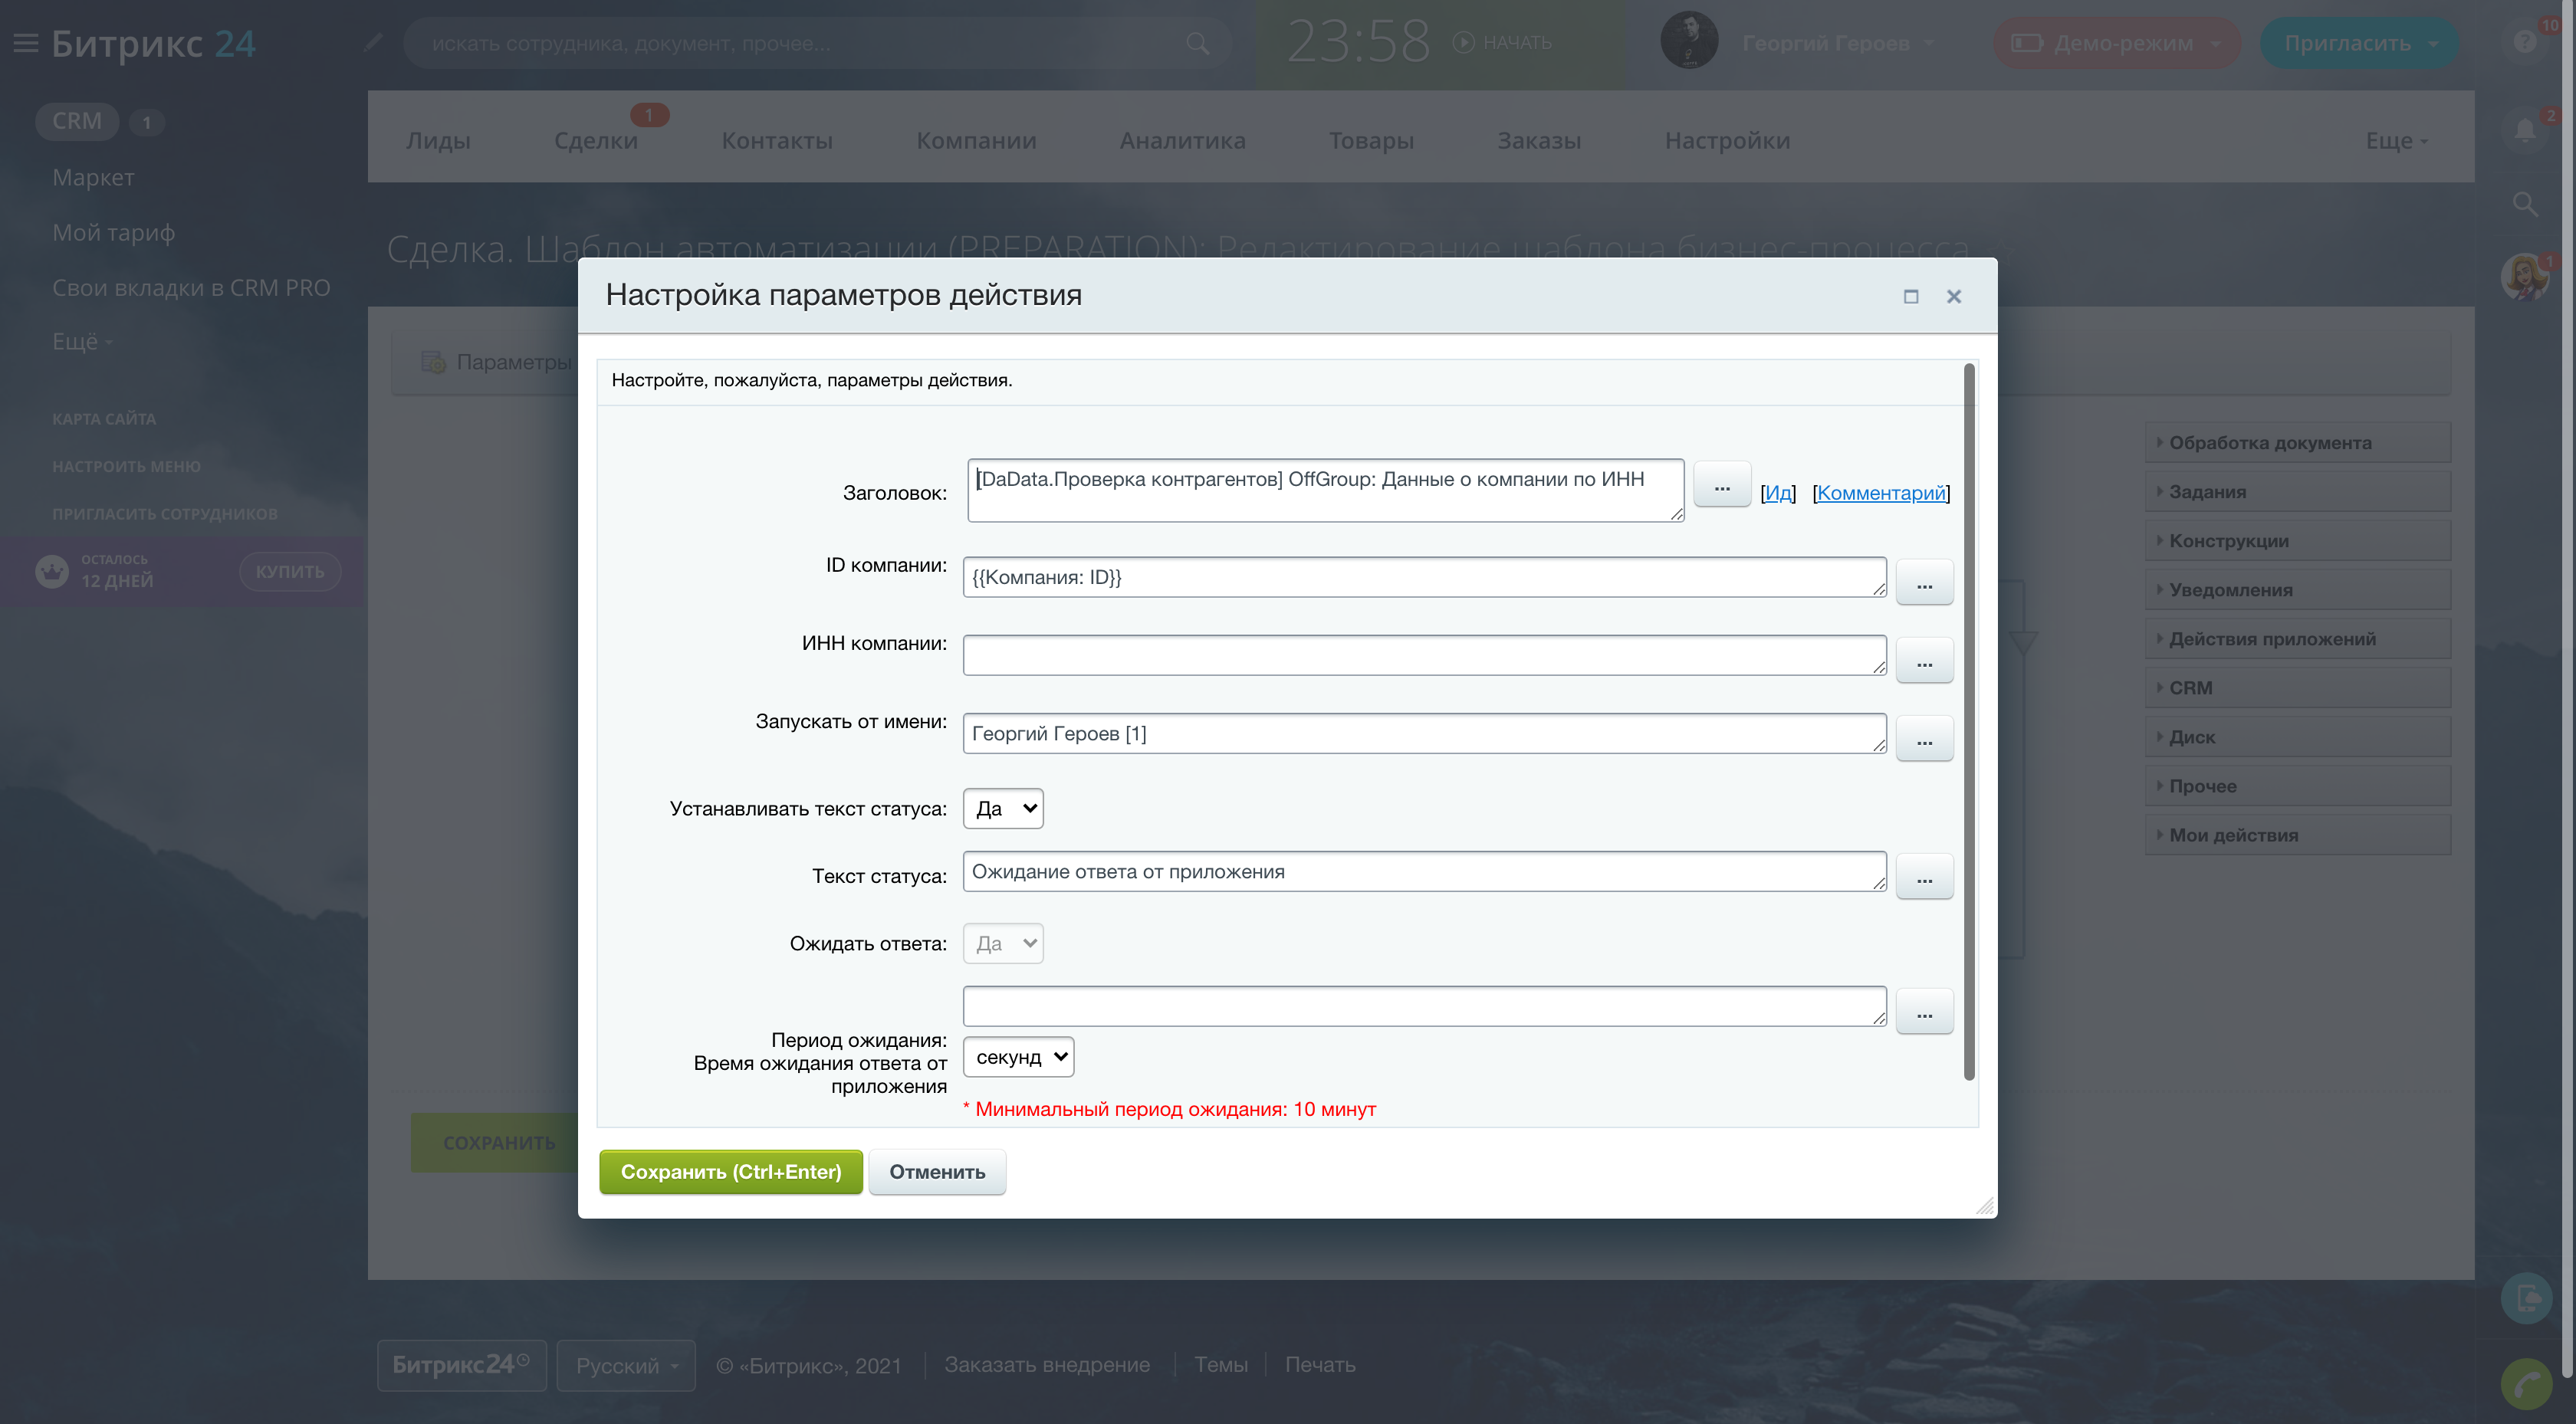Click the search magnifier in top search bar
Image resolution: width=2576 pixels, height=1424 pixels.
click(1197, 44)
